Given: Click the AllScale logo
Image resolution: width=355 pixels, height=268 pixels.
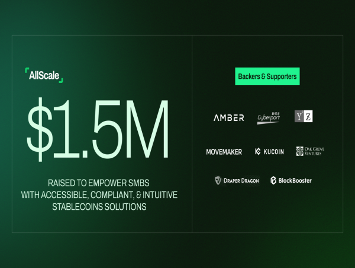Looking at the screenshot, I should (44, 75).
